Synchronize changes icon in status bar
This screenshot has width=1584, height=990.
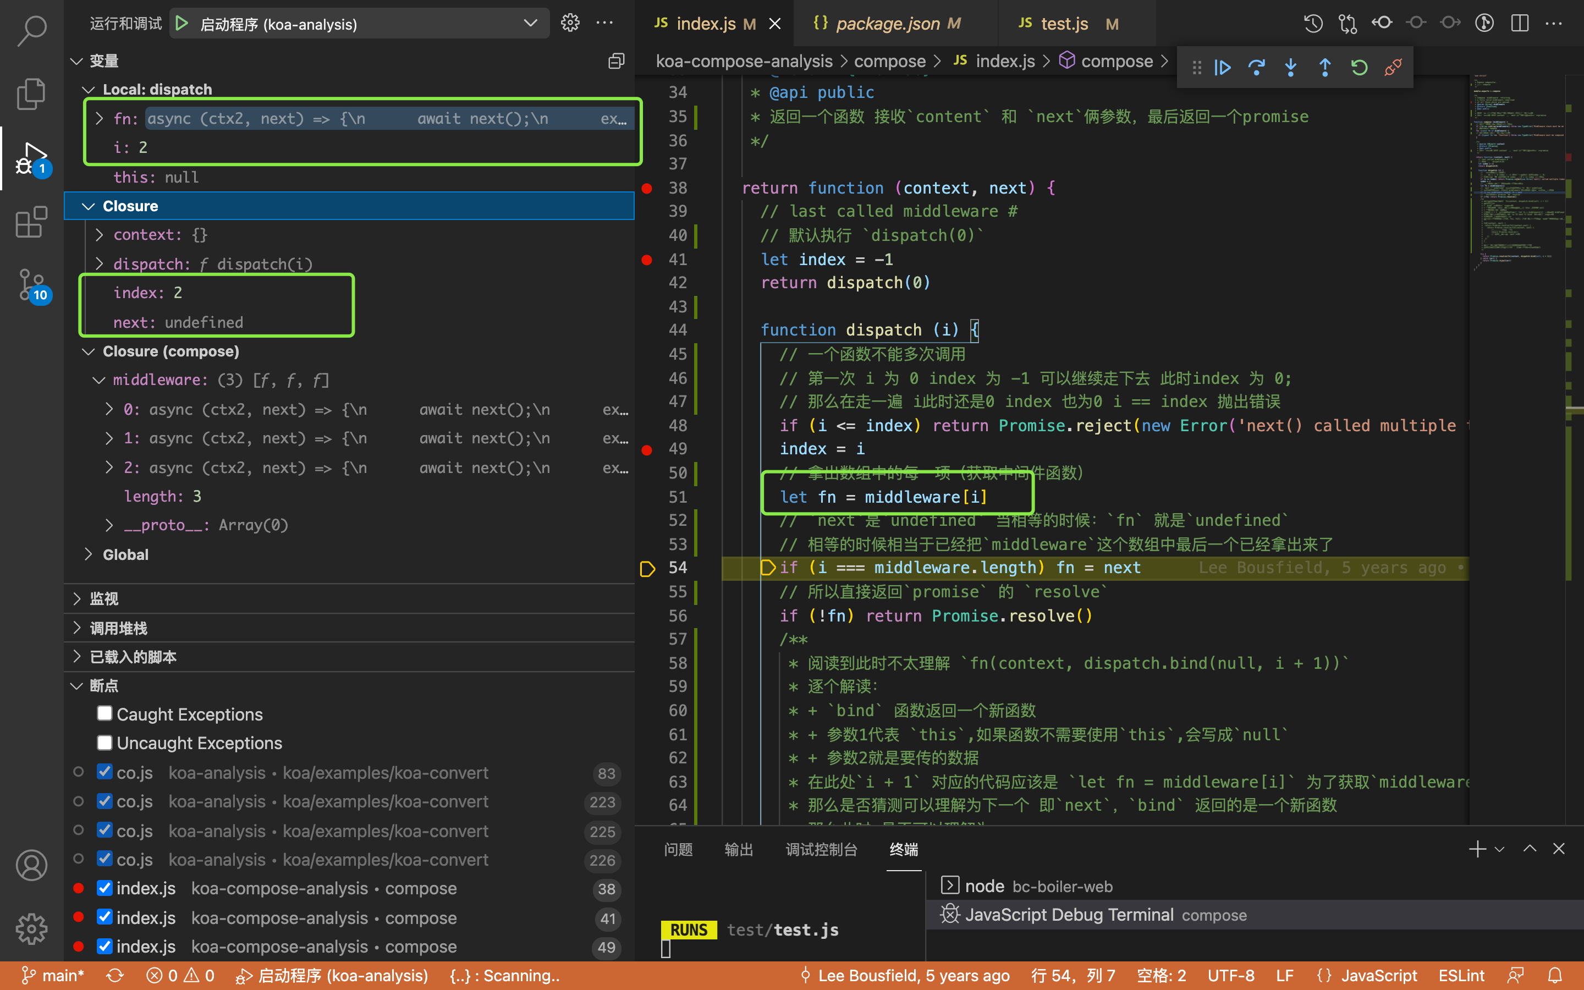pyautogui.click(x=115, y=976)
